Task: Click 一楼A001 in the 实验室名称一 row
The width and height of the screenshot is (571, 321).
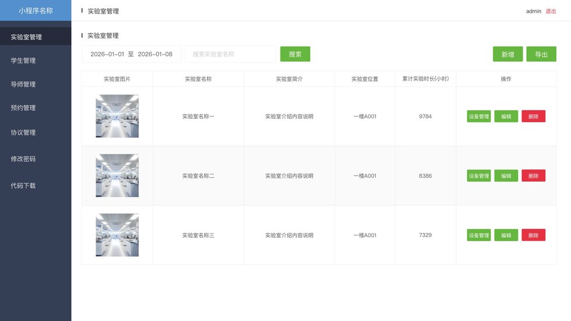Action: pos(365,117)
